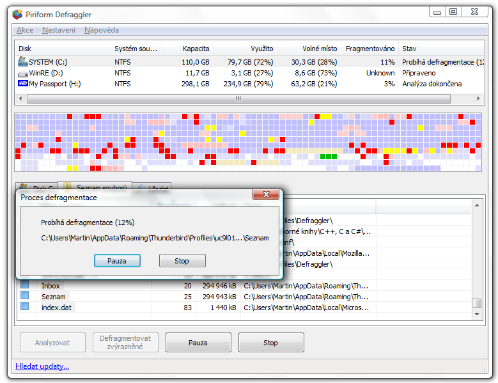Screen dimensions: 498x383
Task: Click the bottom Pauza button in the main window
Action: [x=198, y=343]
